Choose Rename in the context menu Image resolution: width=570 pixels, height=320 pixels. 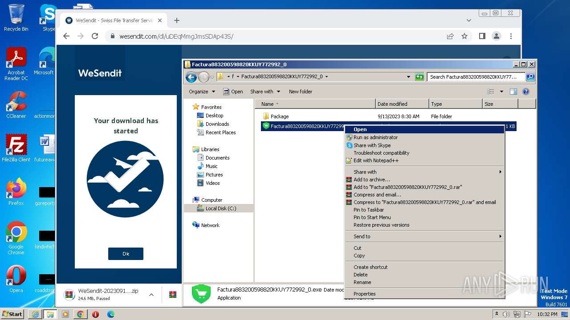(424, 282)
